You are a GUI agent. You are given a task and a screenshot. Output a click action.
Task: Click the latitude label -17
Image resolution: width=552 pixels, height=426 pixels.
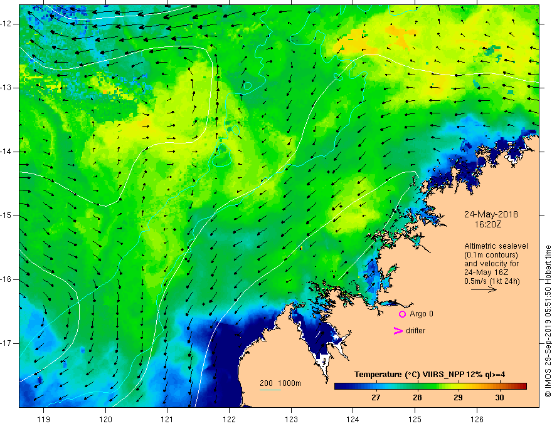point(6,343)
